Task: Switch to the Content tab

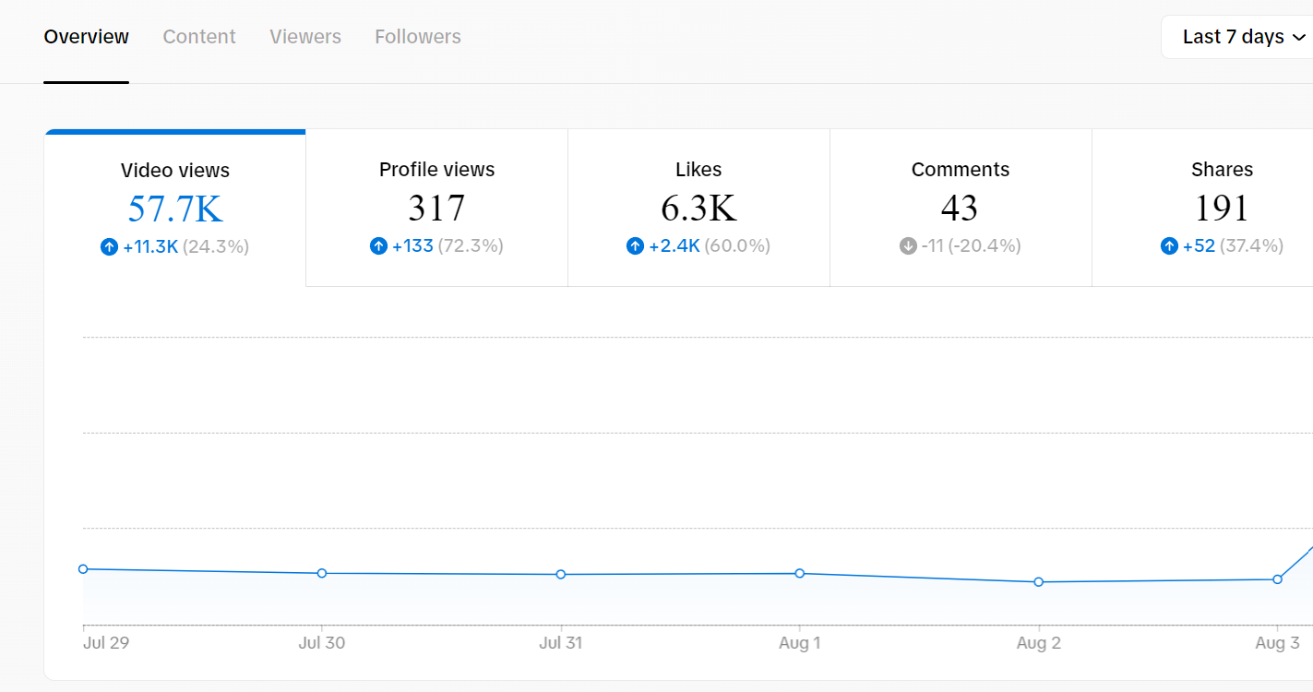Action: point(199,37)
